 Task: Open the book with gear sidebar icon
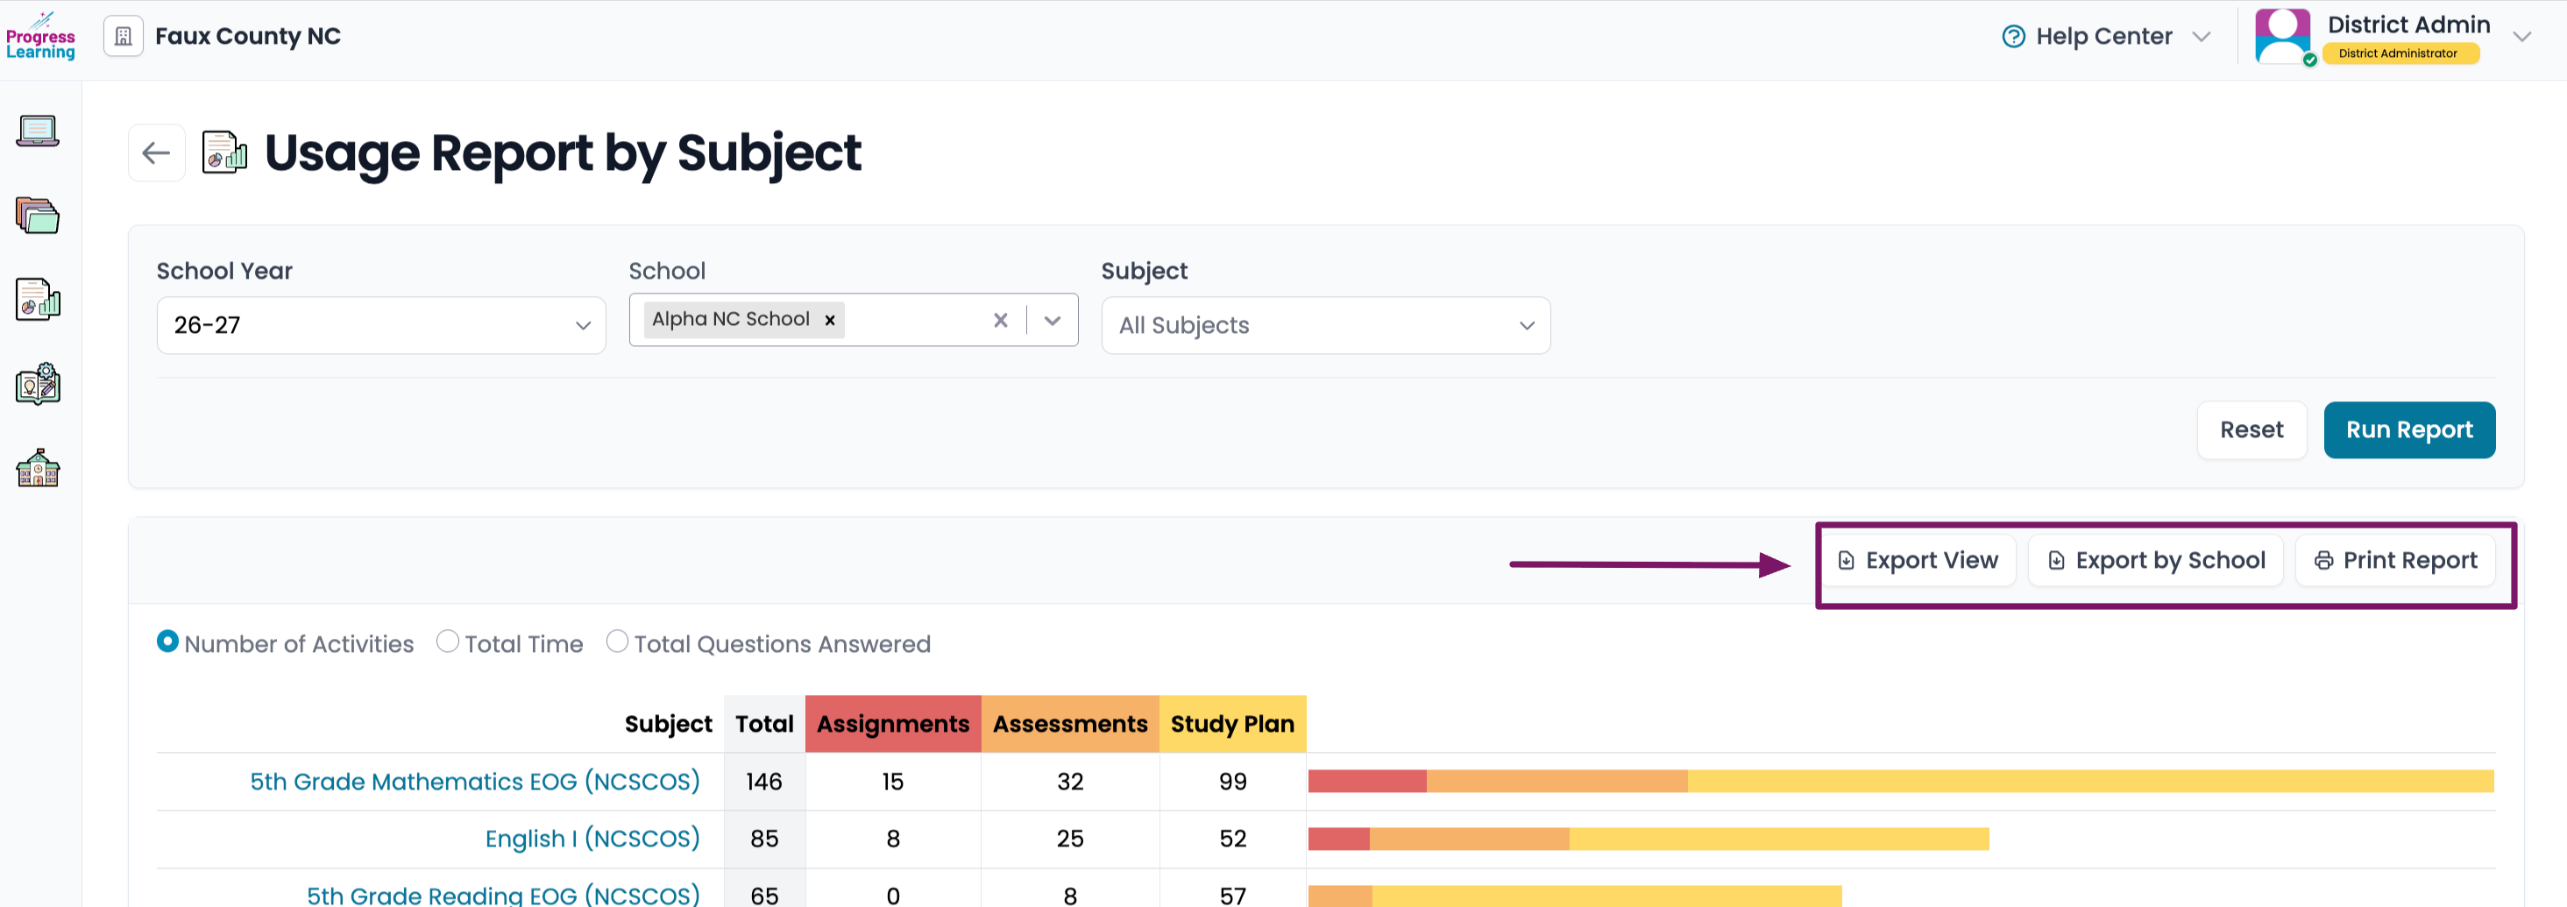point(38,384)
